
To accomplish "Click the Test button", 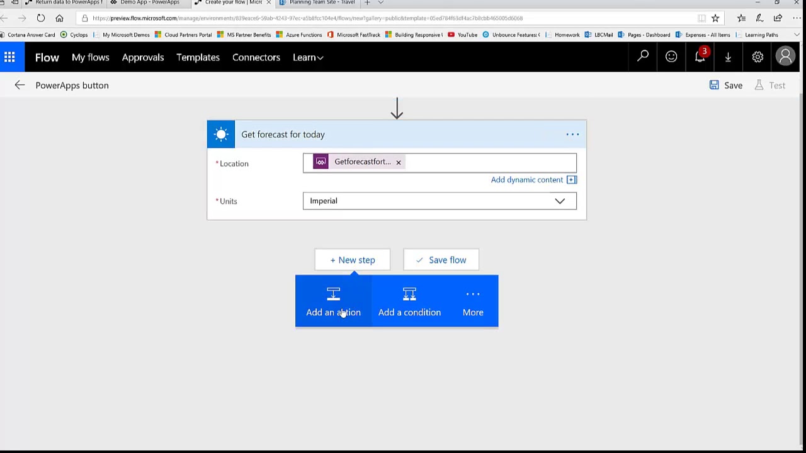I will point(769,85).
